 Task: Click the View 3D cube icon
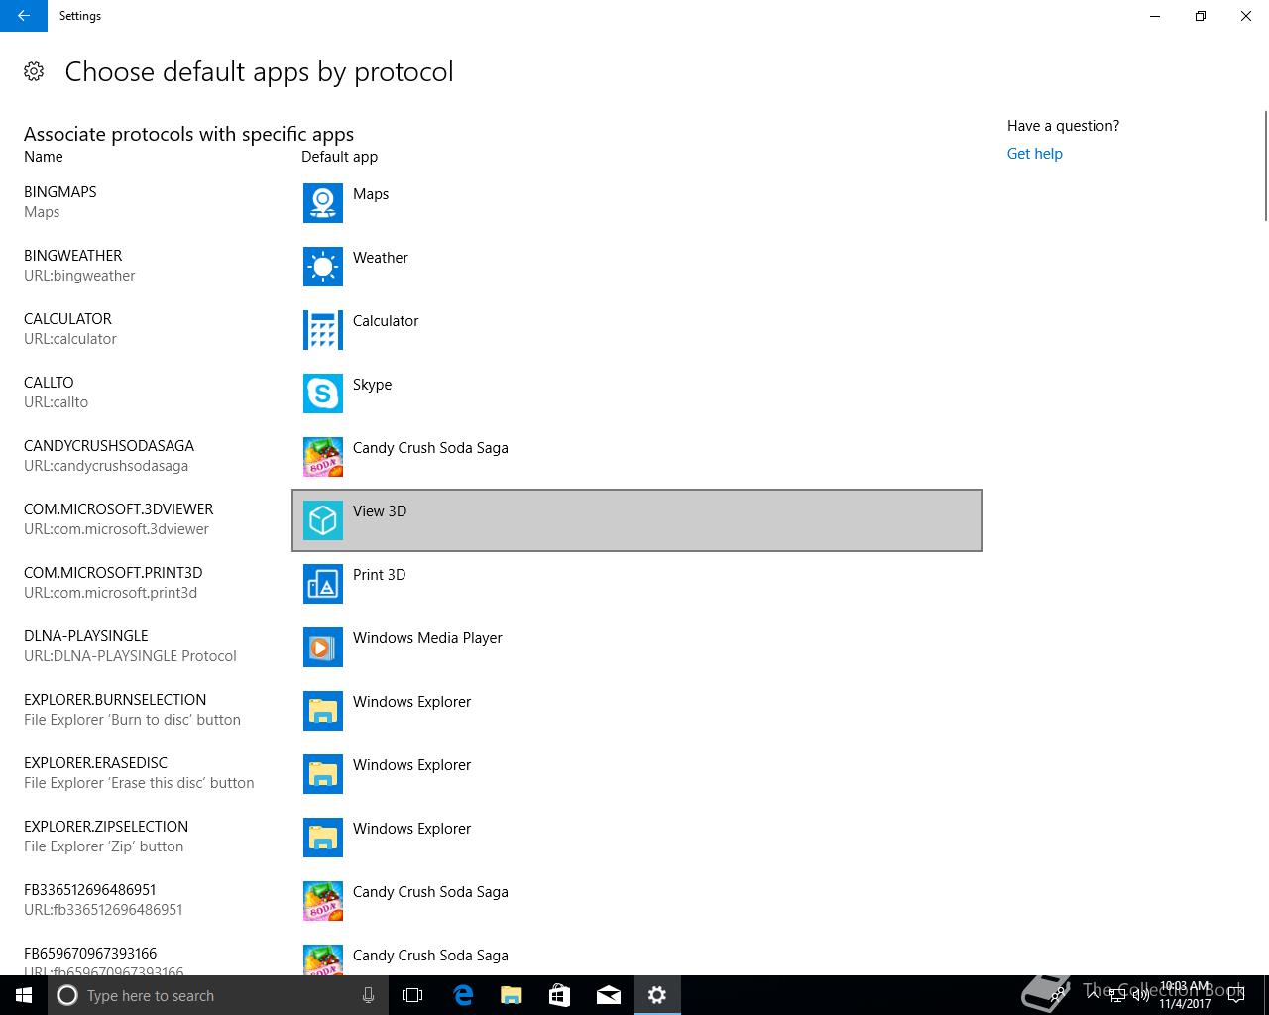click(x=323, y=520)
